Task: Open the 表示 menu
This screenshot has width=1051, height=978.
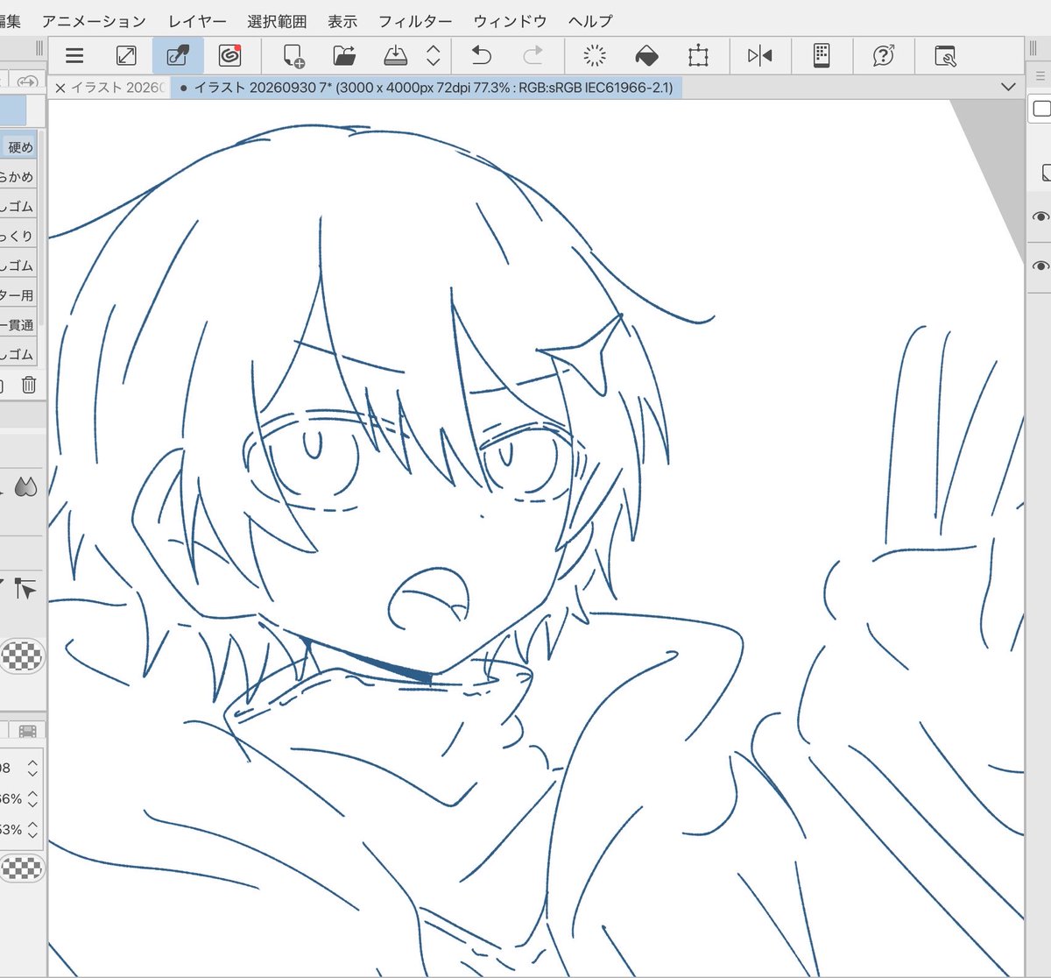Action: pyautogui.click(x=342, y=21)
